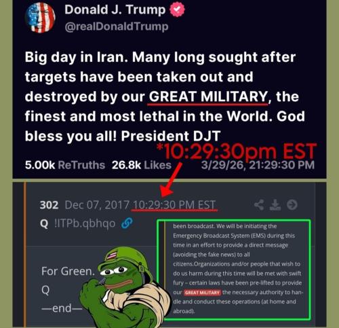The height and width of the screenshot is (328, 339).
Task: View the 5.00k ReTruths count
Action: pos(65,165)
